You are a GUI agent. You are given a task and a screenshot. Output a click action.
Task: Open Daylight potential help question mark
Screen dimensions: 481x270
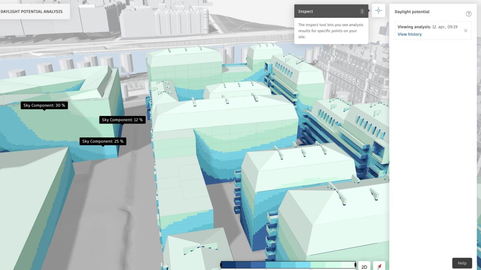468,14
